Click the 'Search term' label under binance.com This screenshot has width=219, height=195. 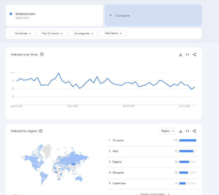(22, 18)
